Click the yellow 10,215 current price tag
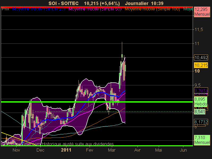 (x=201, y=65)
